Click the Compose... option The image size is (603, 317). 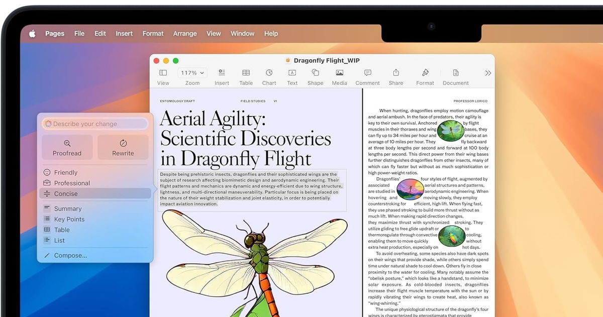[x=95, y=255]
